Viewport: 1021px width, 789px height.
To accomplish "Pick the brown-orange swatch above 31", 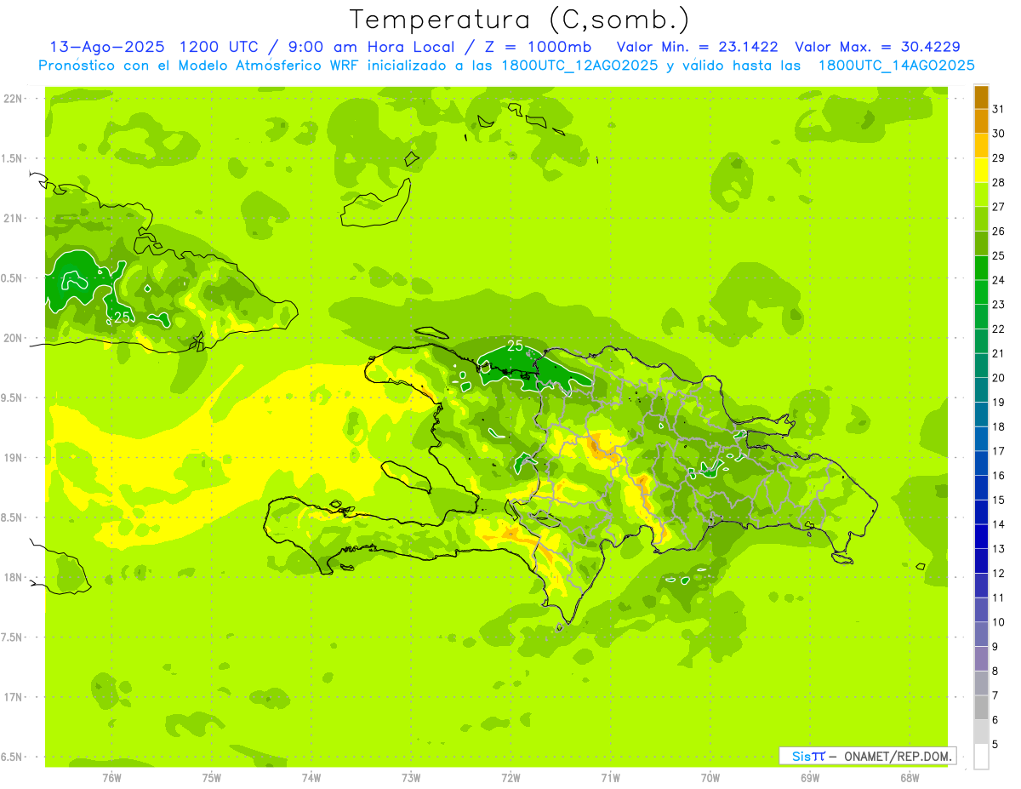I will tap(981, 97).
